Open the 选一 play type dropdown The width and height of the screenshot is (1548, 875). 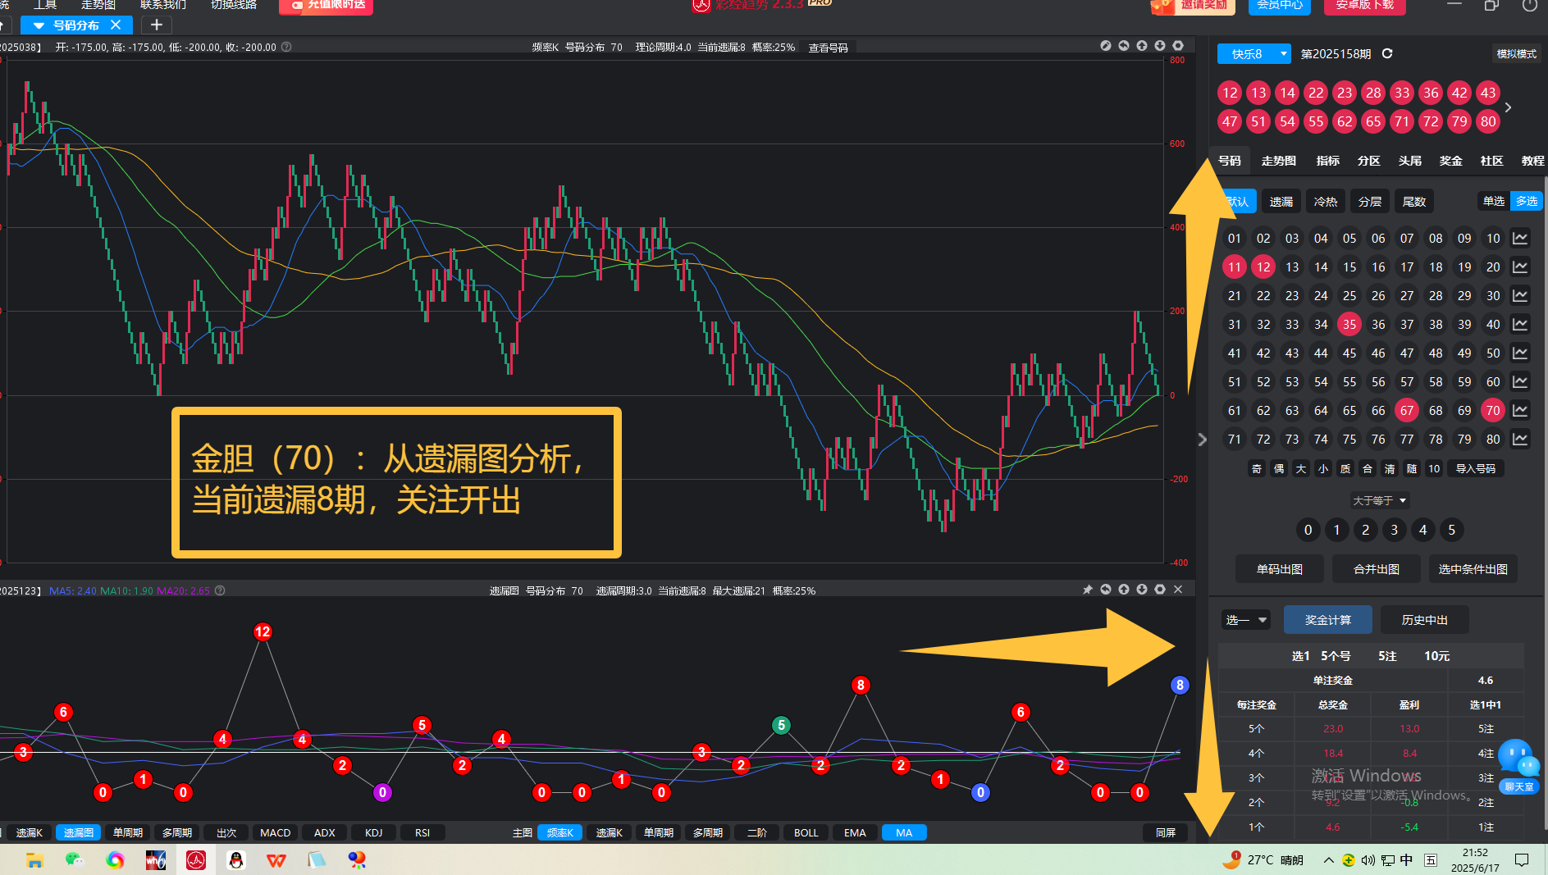(1246, 620)
